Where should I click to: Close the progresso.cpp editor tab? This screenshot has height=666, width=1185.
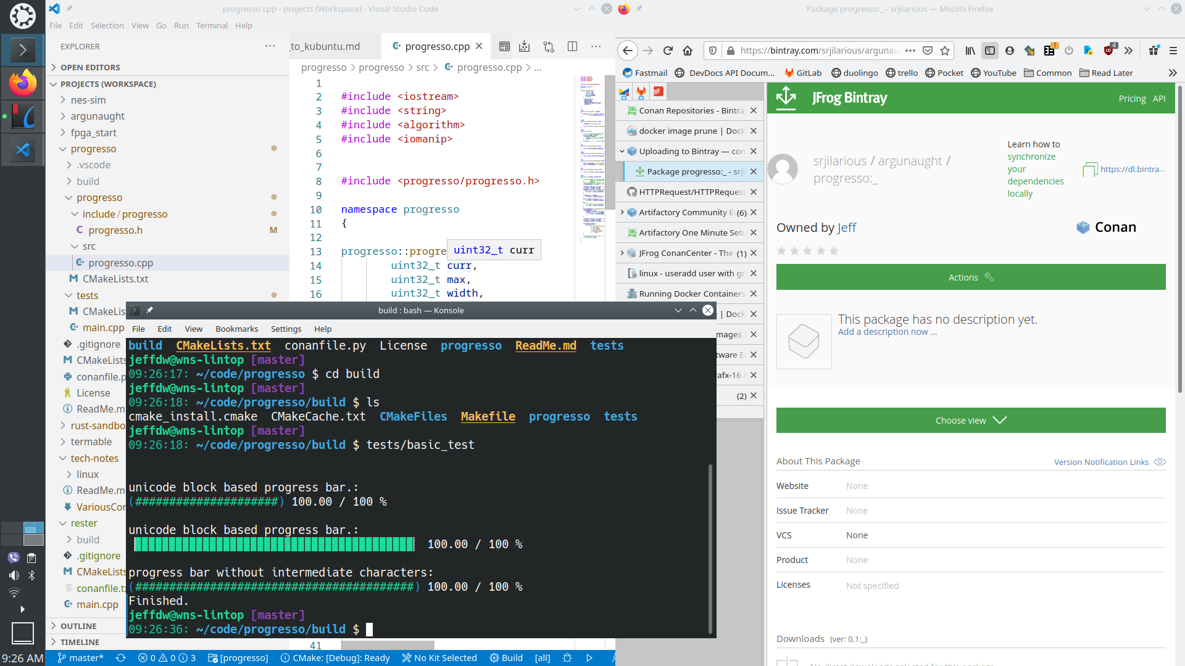[479, 46]
